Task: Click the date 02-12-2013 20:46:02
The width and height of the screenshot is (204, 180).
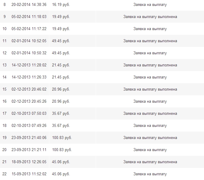Action: pos(29,89)
